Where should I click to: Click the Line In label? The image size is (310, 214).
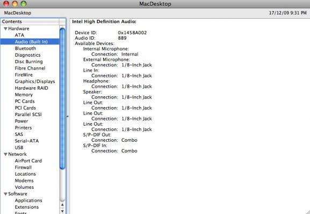click(91, 70)
